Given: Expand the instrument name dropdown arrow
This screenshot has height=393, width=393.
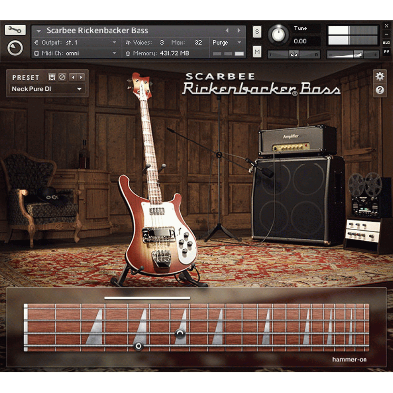Looking at the screenshot, I should pos(39,31).
